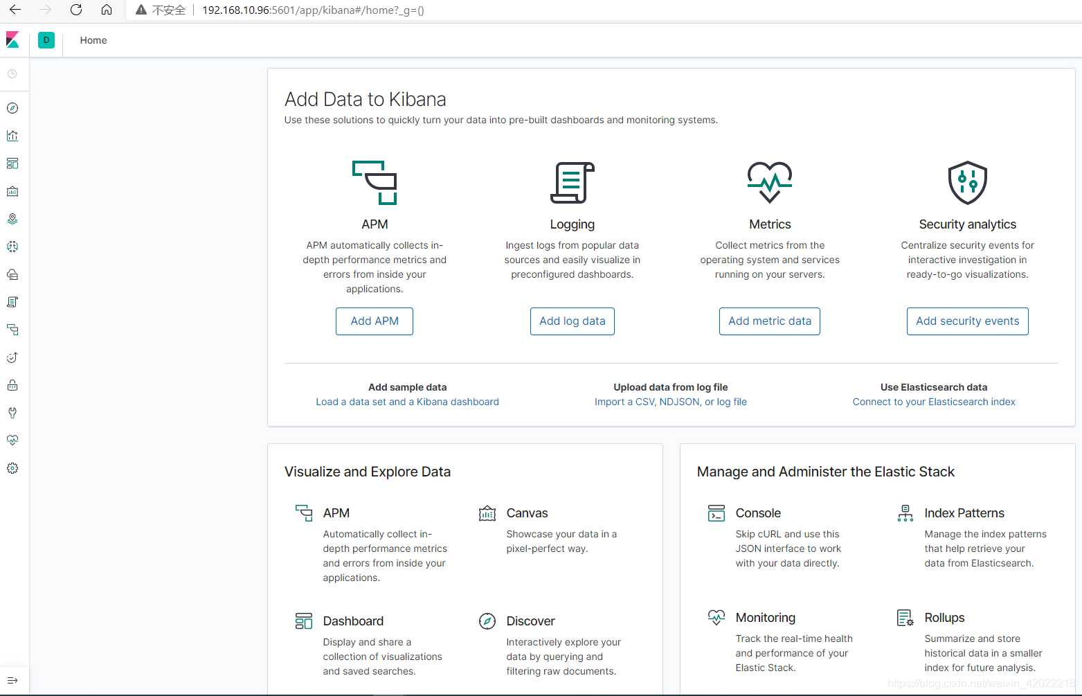
Task: Click the Add security events button
Action: pyautogui.click(x=968, y=321)
